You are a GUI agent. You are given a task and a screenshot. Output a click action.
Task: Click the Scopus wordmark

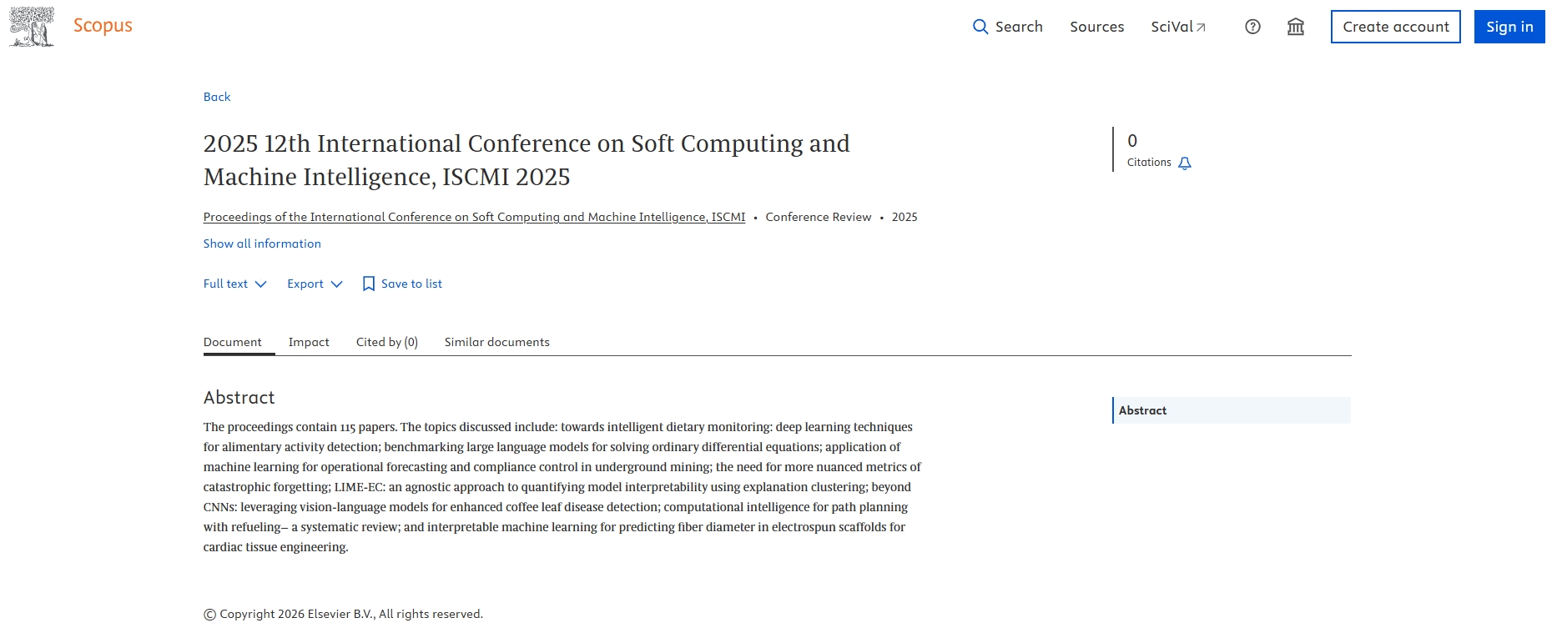pyautogui.click(x=103, y=26)
